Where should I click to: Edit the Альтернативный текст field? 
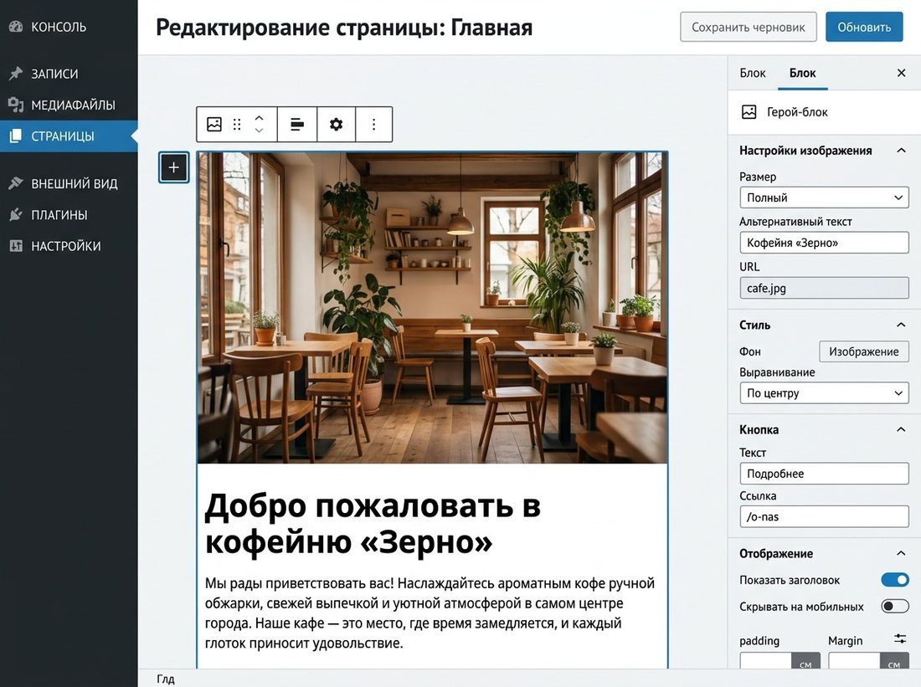(824, 243)
